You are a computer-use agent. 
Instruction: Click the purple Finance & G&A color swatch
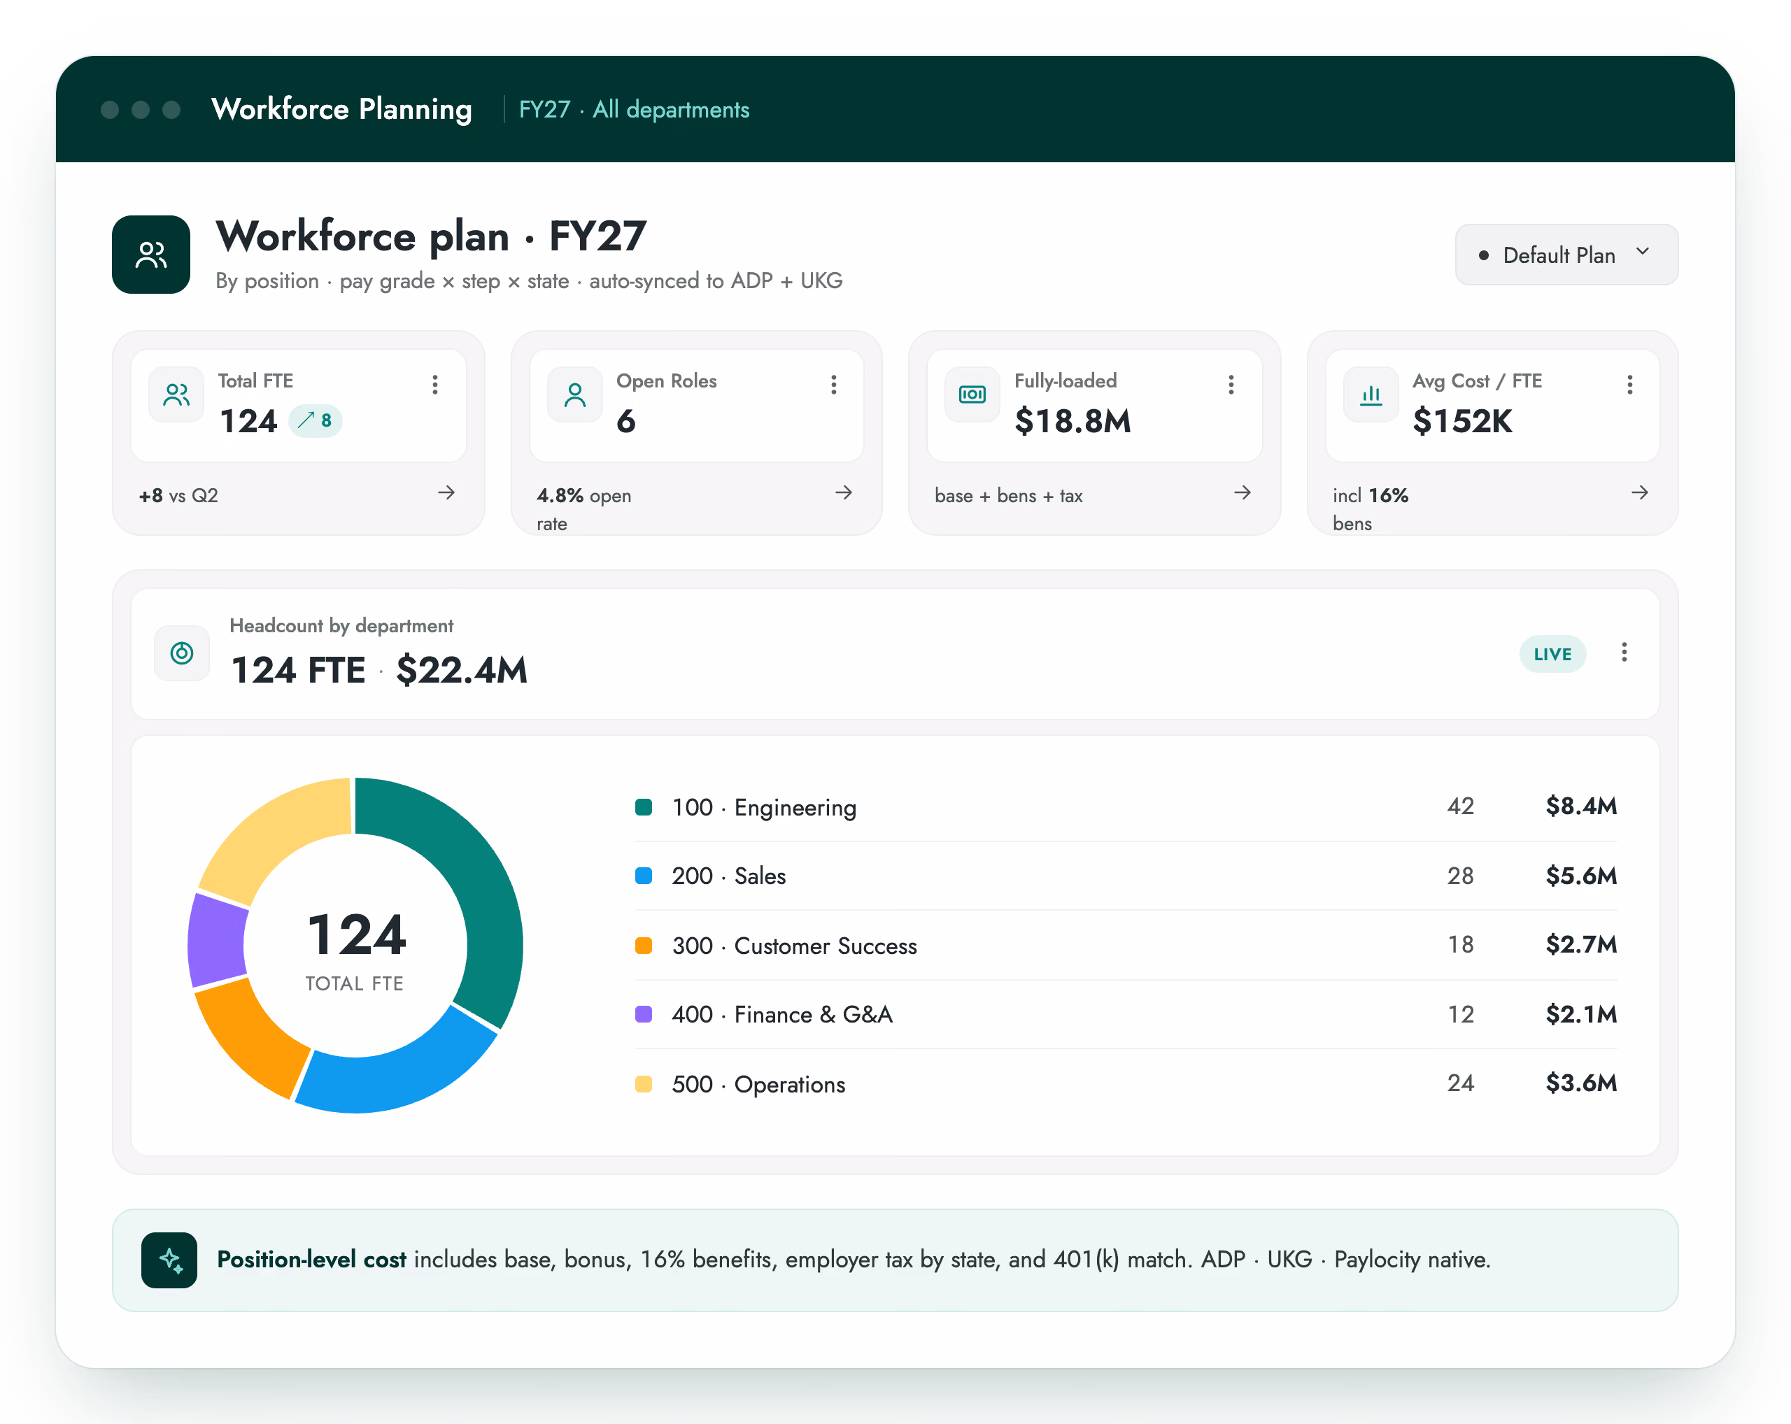click(x=643, y=1014)
